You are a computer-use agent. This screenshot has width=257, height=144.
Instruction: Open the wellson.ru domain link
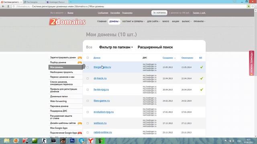click(100, 123)
